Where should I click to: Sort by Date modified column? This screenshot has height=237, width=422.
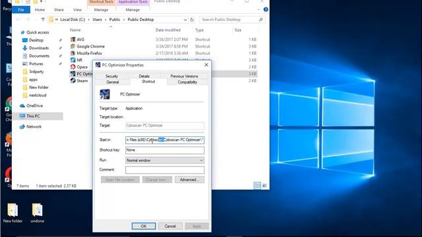pyautogui.click(x=168, y=30)
